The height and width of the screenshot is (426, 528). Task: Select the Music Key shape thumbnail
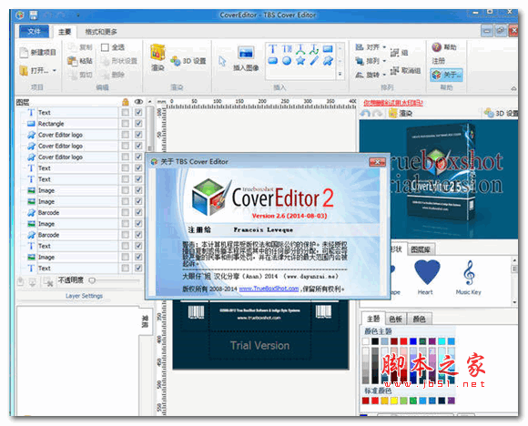tap(469, 272)
